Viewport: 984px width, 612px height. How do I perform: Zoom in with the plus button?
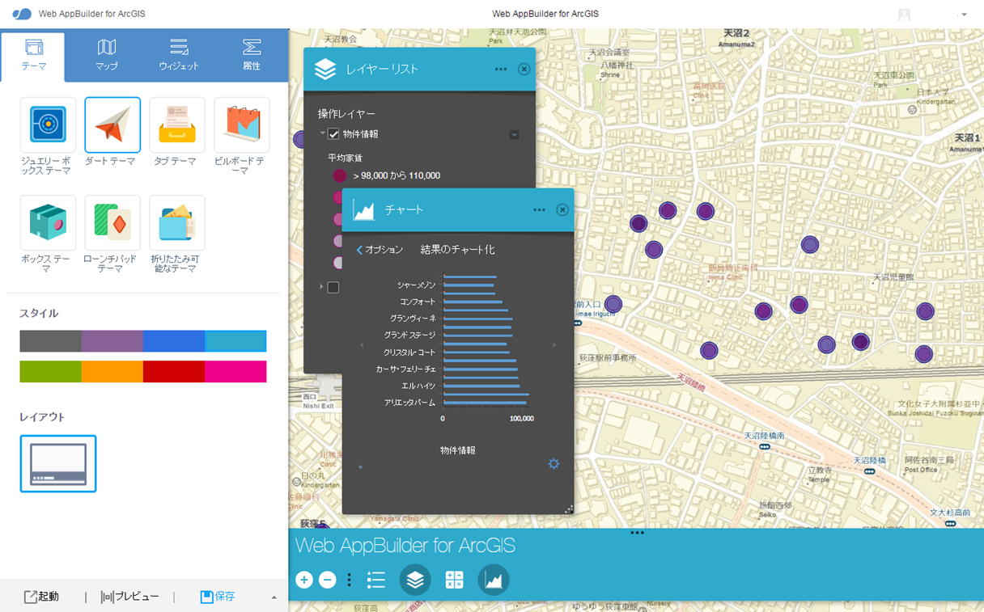tap(304, 580)
